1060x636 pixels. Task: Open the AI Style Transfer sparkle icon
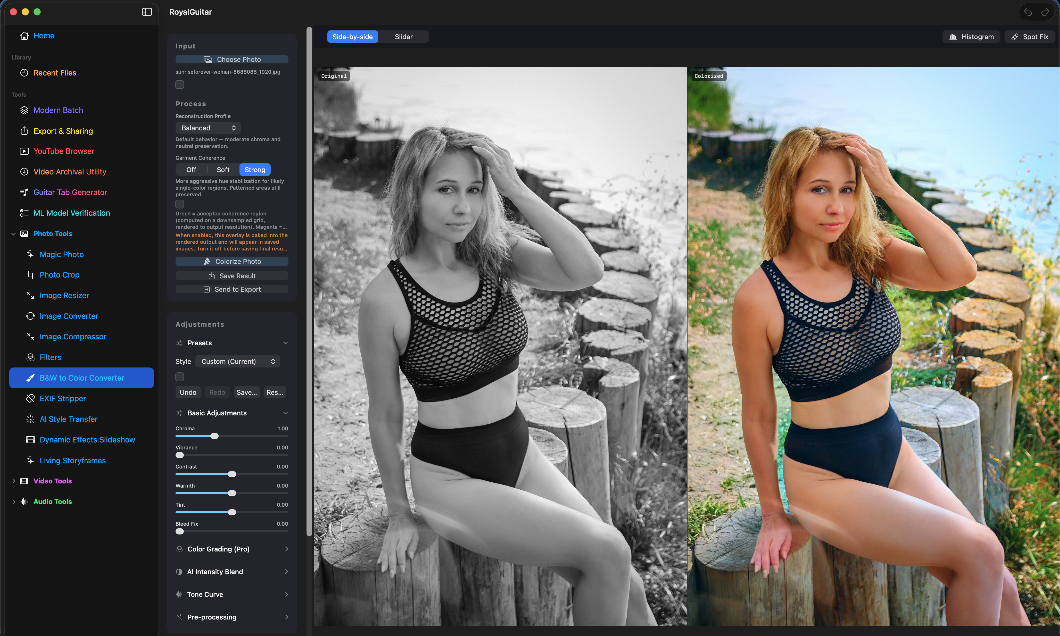30,419
